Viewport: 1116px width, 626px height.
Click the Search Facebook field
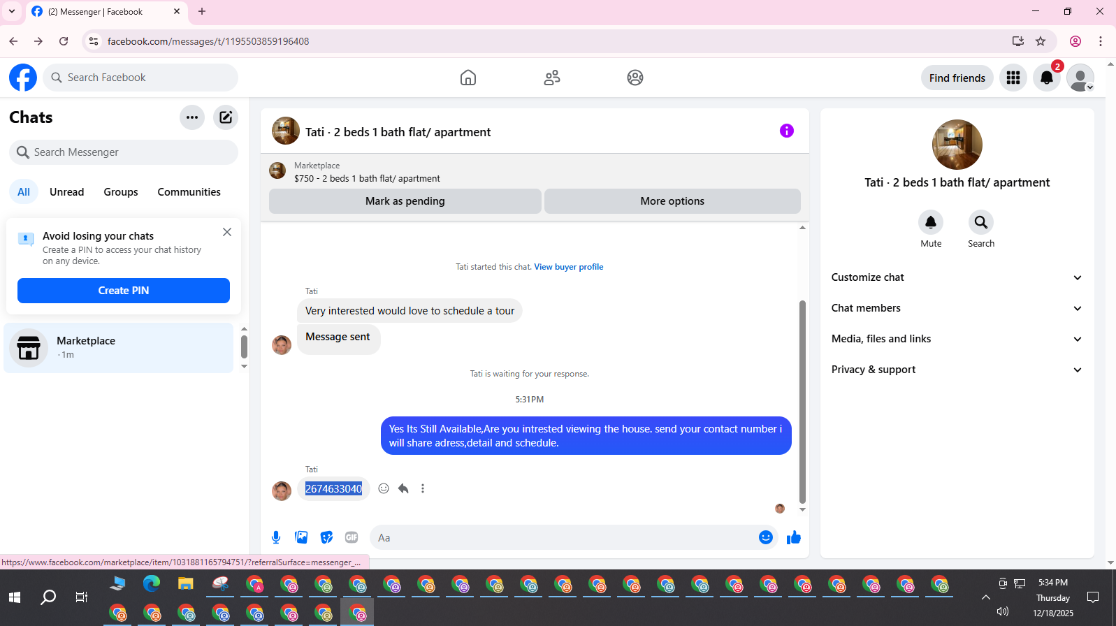140,78
